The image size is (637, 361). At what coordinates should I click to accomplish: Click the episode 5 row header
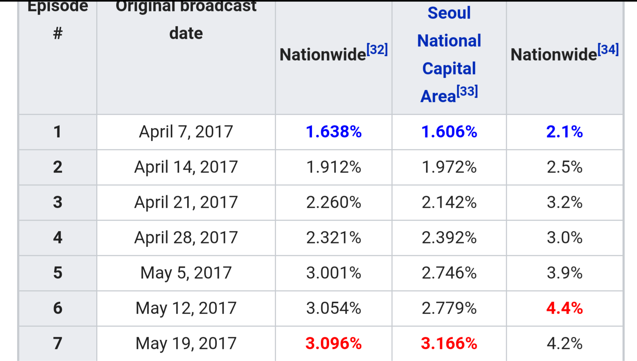tap(57, 273)
